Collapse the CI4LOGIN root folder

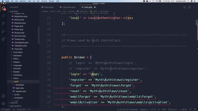click(14, 11)
